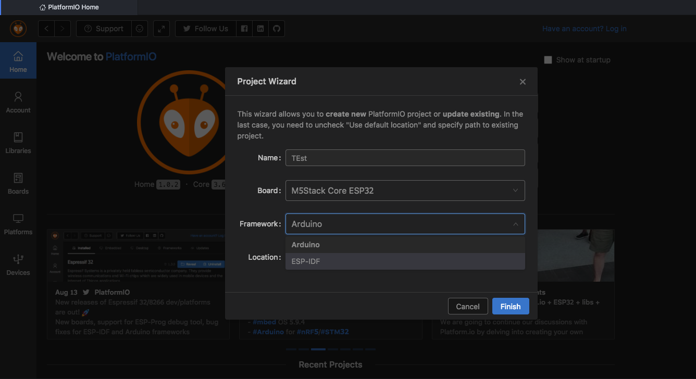696x379 pixels.
Task: Open PlatformIO's Facebook page
Action: (x=244, y=29)
